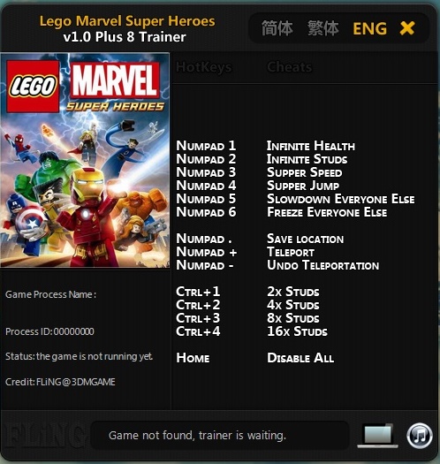
Task: Click the FLiNG logo at bottom left
Action: click(x=43, y=437)
